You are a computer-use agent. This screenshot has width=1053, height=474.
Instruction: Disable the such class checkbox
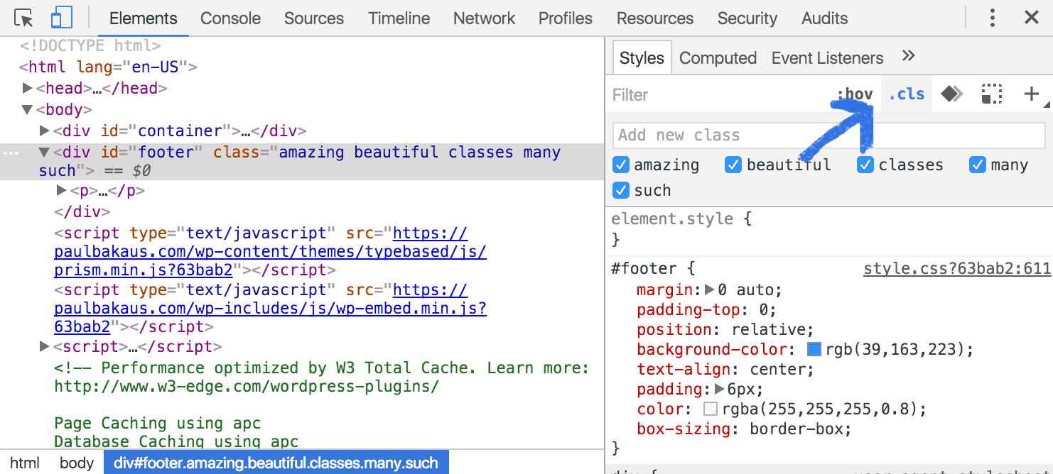coord(620,190)
